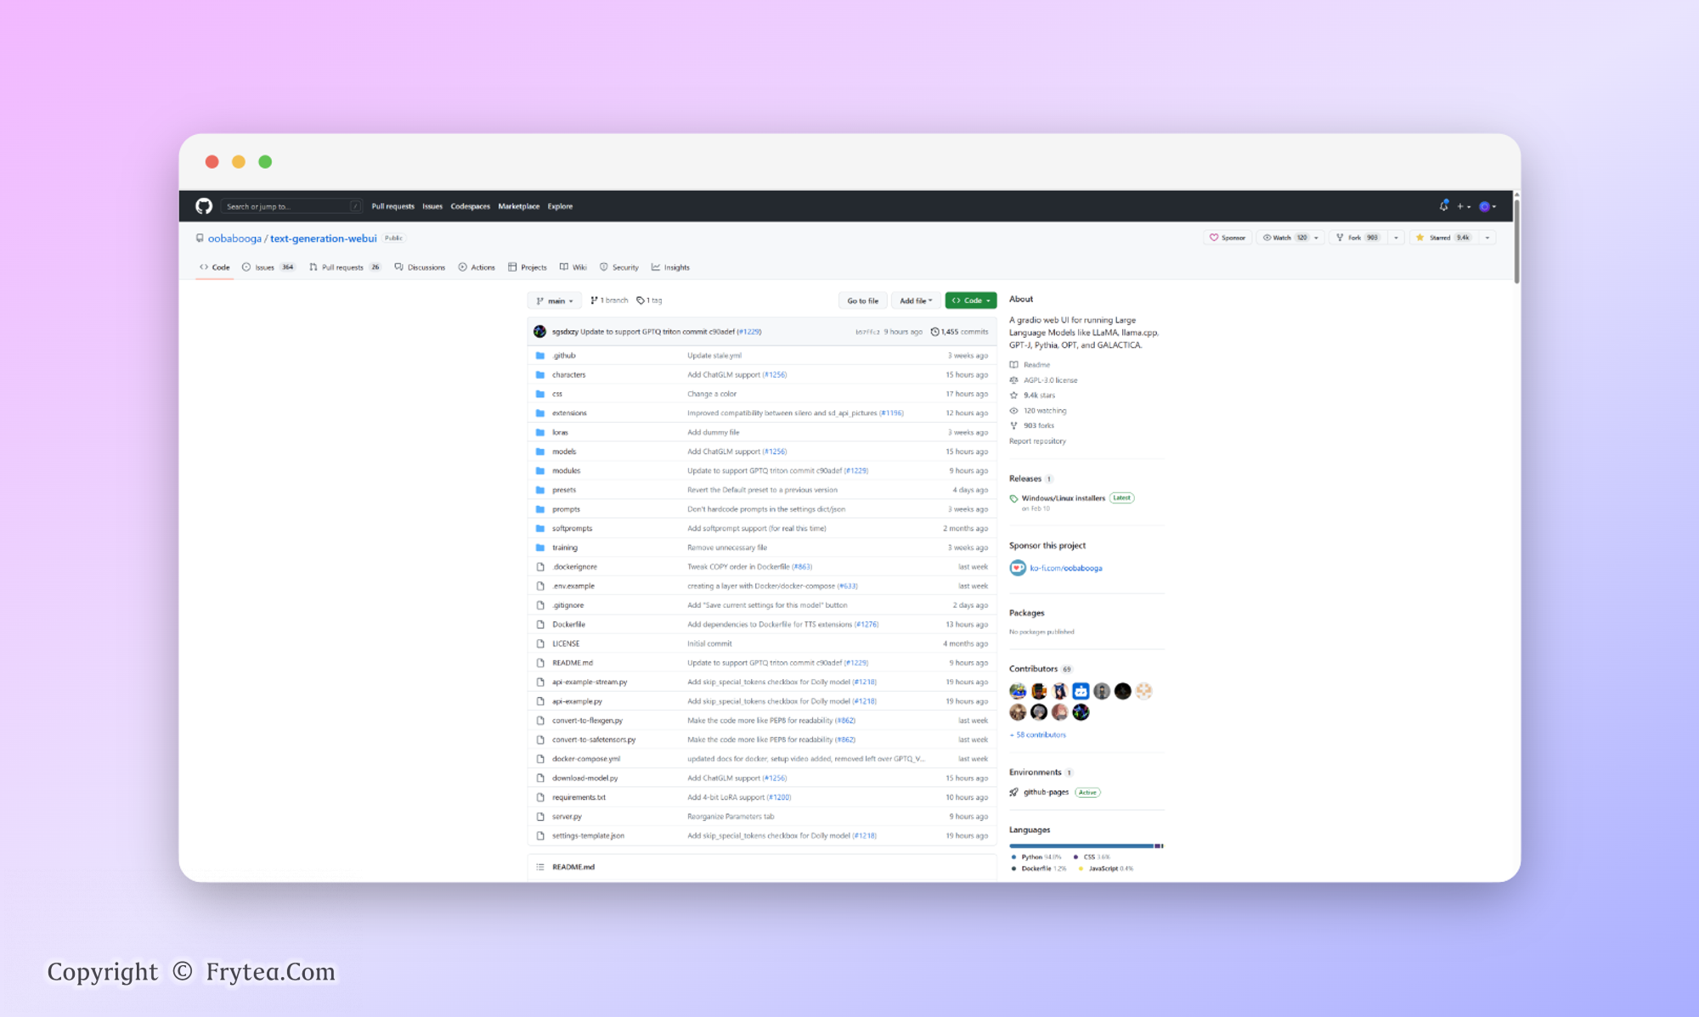Click the Go to file button
Viewport: 1699px width, 1017px height.
pyautogui.click(x=862, y=301)
